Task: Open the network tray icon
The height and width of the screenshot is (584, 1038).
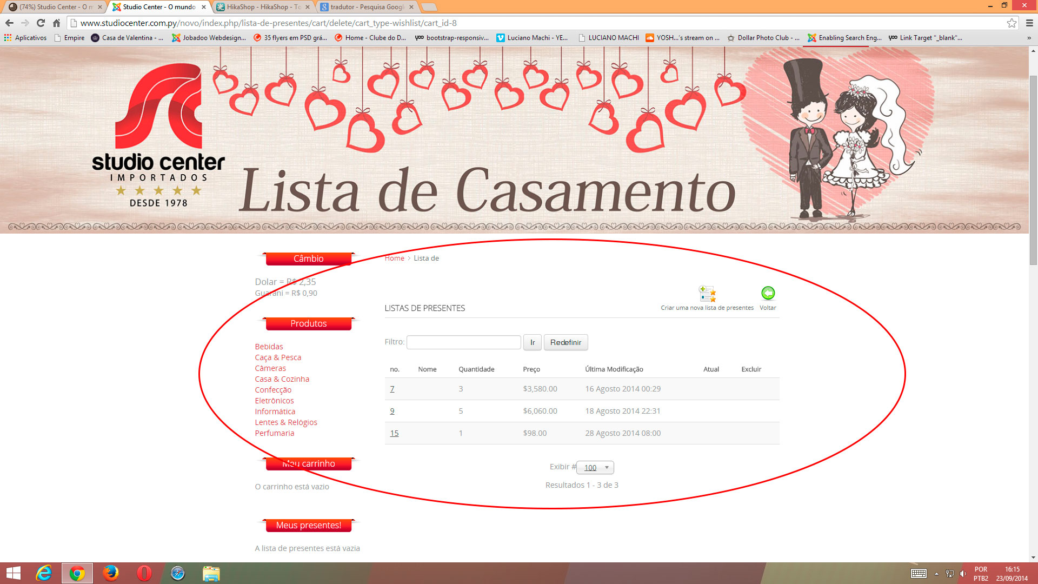Action: point(950,574)
